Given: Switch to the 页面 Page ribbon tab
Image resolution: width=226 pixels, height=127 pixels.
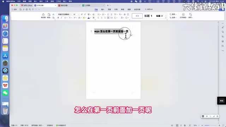Looking at the screenshot, I should click(109, 10).
